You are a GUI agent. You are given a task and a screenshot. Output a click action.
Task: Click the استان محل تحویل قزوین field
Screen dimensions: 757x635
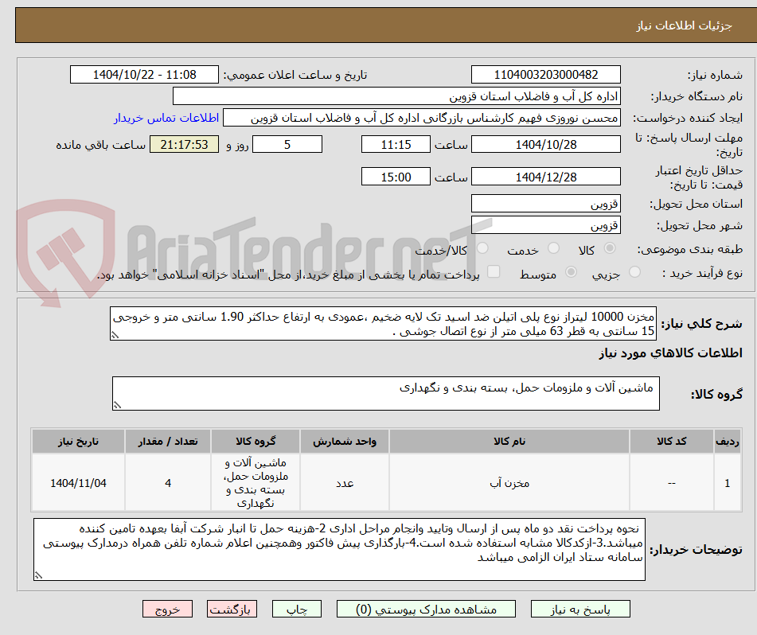[546, 203]
